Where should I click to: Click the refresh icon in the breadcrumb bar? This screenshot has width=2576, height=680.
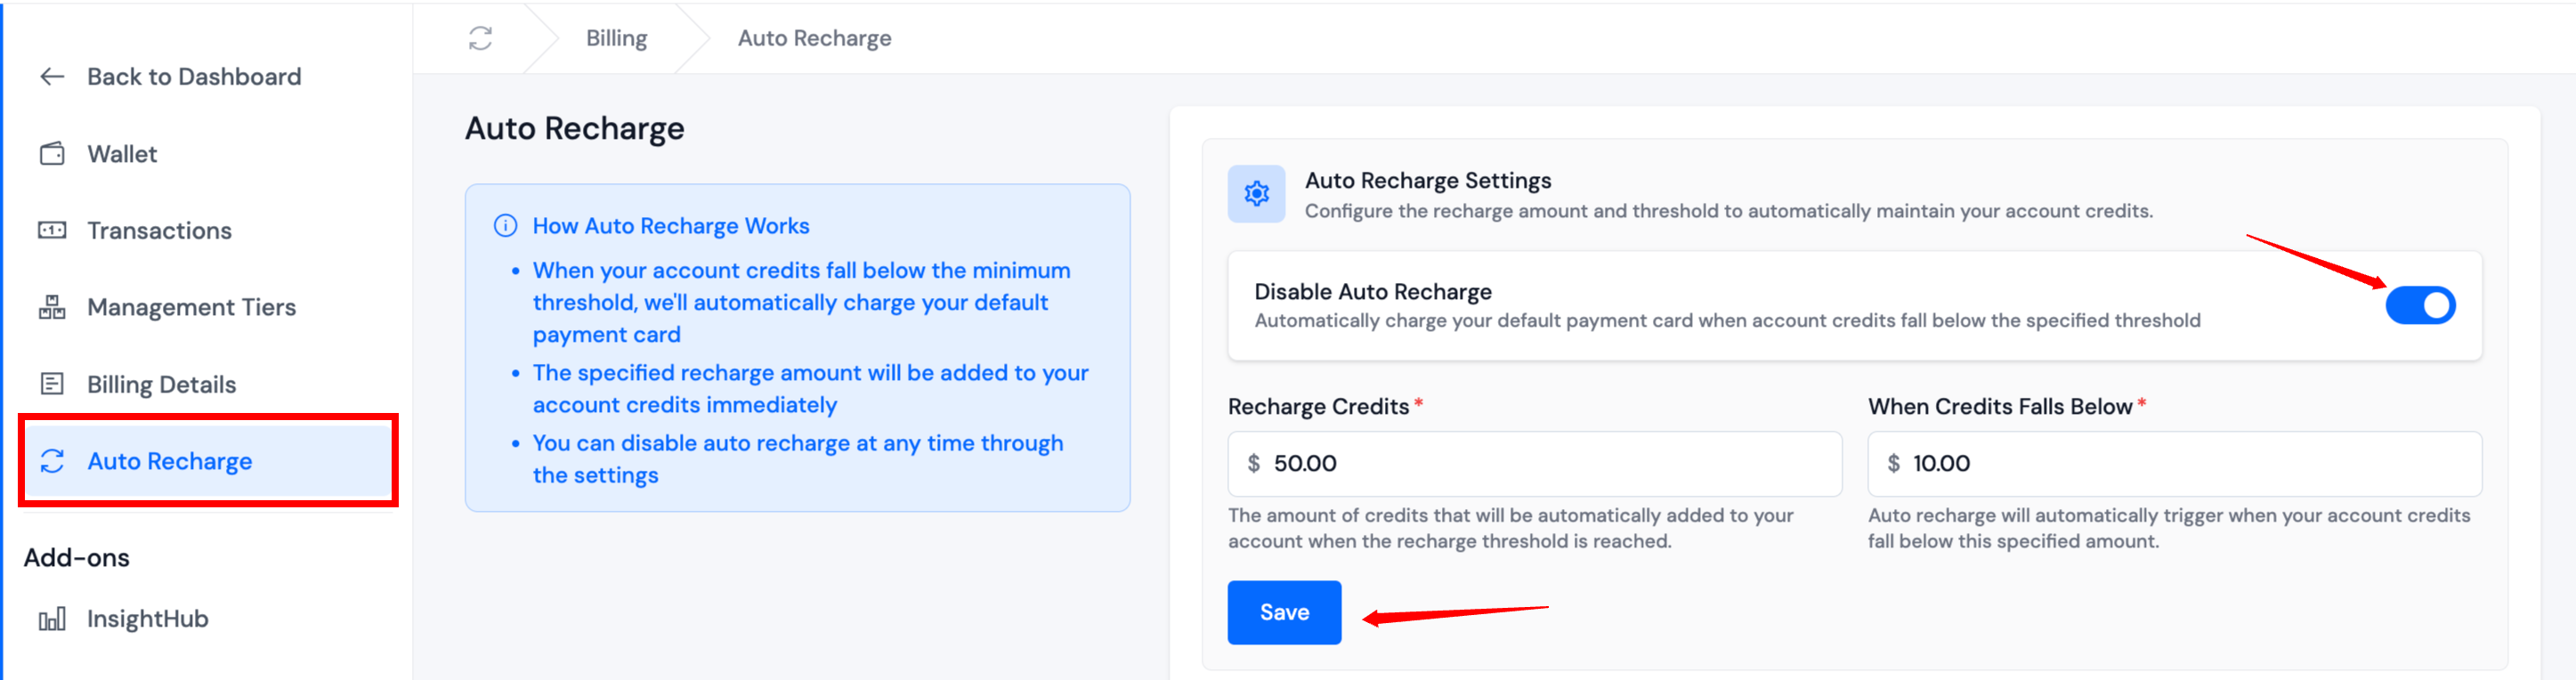pos(479,37)
